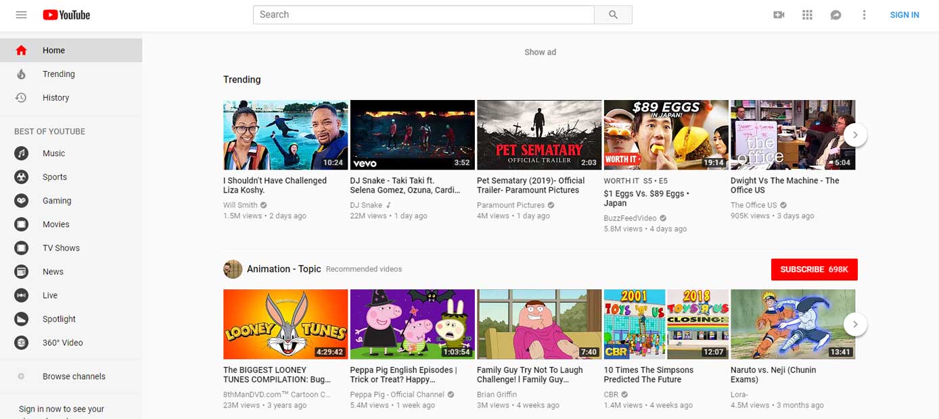Screen dimensions: 939x419
Task: Play The Office Dwight video thumbnail
Action: pos(793,135)
